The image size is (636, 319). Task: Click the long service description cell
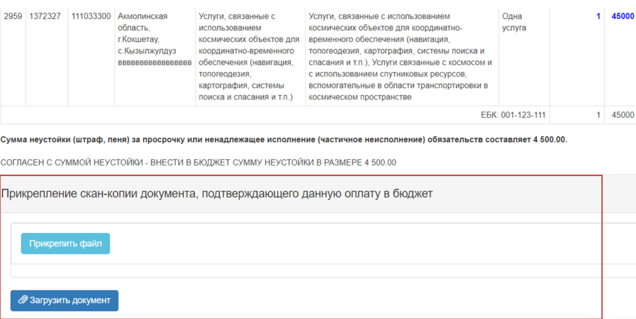401,57
